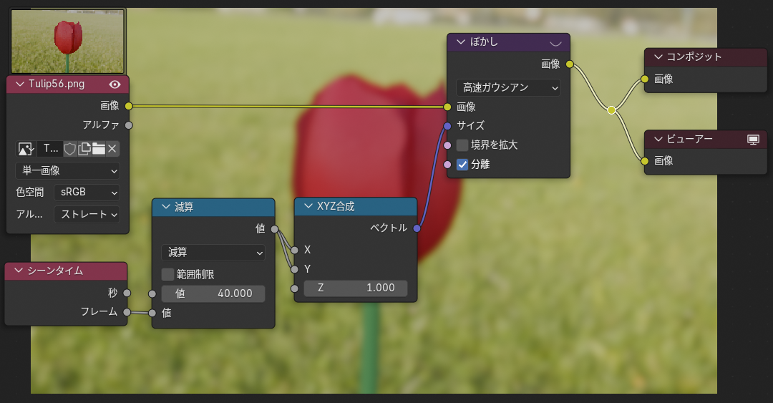Click サイズ input socket on ぼかし
The height and width of the screenshot is (403, 773).
(447, 126)
